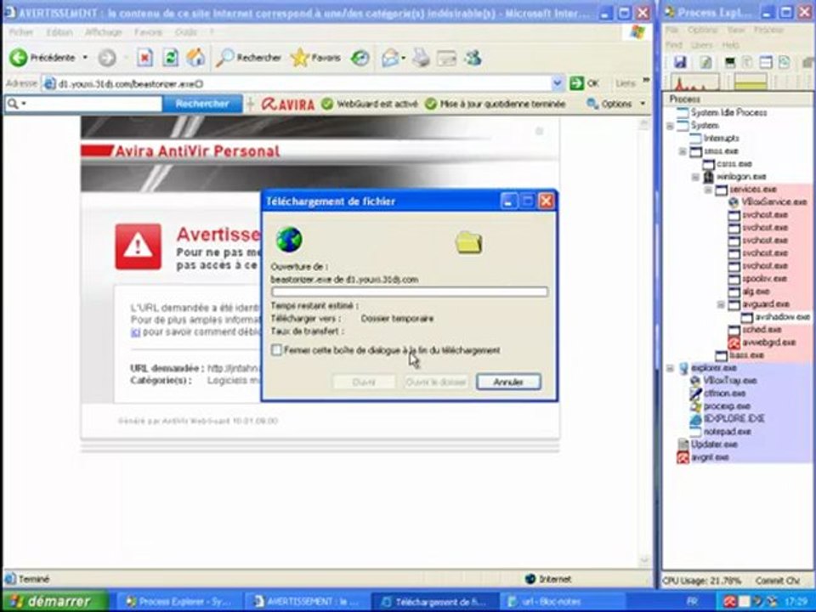Open the Fichier menu in Internet Explorer
The image size is (816, 612).
[21, 32]
